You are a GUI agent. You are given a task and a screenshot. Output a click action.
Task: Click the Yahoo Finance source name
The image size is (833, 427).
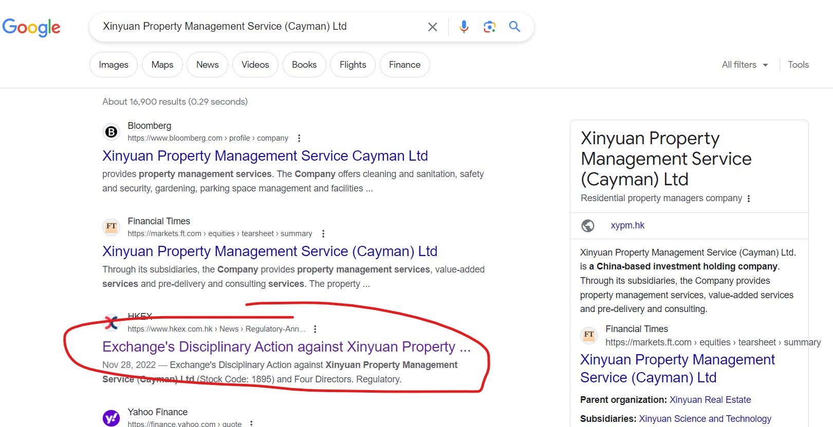coord(157,412)
